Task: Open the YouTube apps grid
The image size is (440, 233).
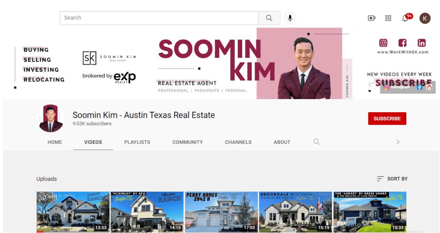Action: pos(388,18)
